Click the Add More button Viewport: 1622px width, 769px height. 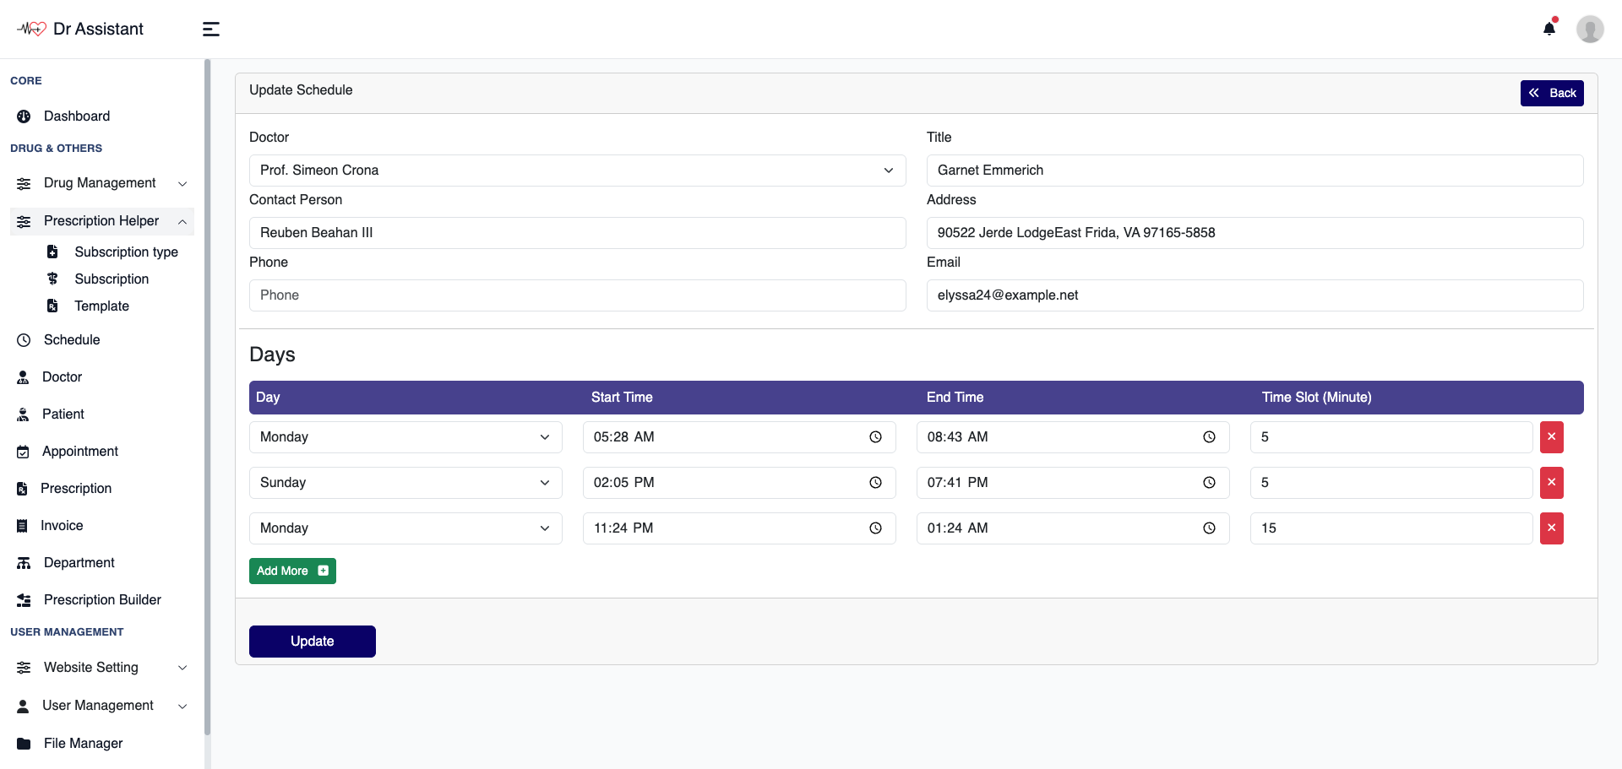pyautogui.click(x=292, y=571)
